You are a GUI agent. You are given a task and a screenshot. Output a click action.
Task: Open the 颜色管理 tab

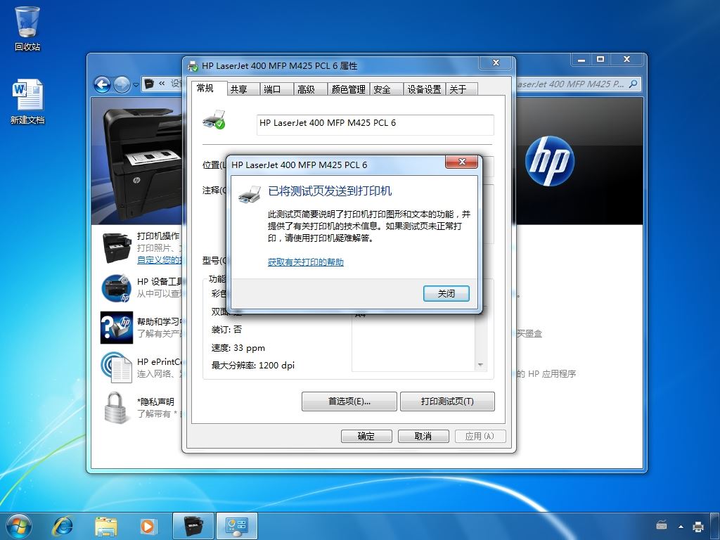(349, 89)
